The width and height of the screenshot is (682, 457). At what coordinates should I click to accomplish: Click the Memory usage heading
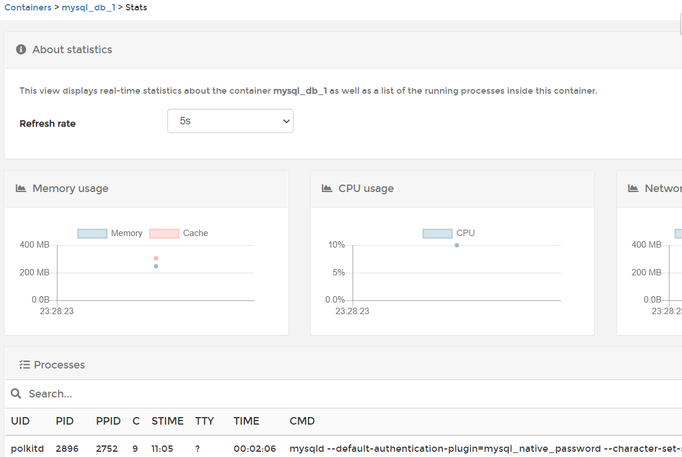[71, 188]
